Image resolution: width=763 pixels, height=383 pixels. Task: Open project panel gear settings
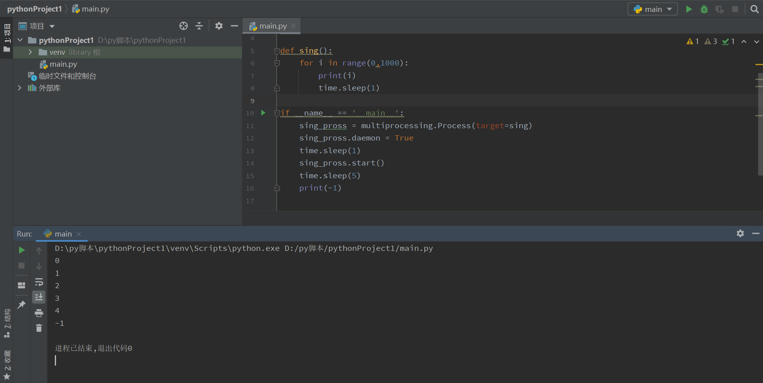click(x=219, y=26)
